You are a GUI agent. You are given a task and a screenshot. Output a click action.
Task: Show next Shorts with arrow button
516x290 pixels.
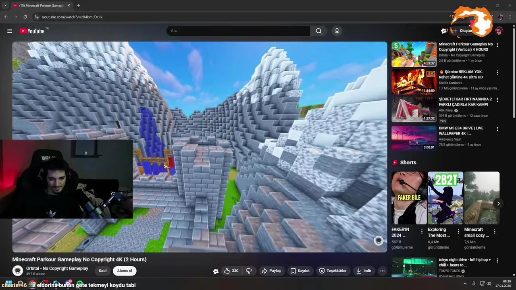tap(498, 203)
